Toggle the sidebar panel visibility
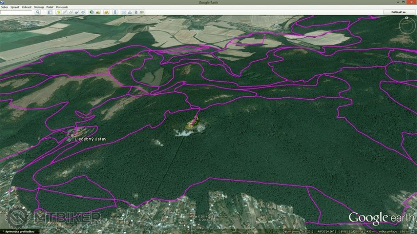The image size is (417, 234). [x=50, y=12]
